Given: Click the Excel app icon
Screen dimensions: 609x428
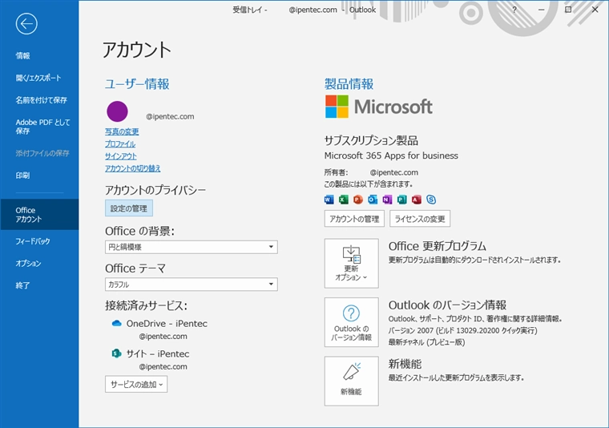Looking at the screenshot, I should click(344, 200).
